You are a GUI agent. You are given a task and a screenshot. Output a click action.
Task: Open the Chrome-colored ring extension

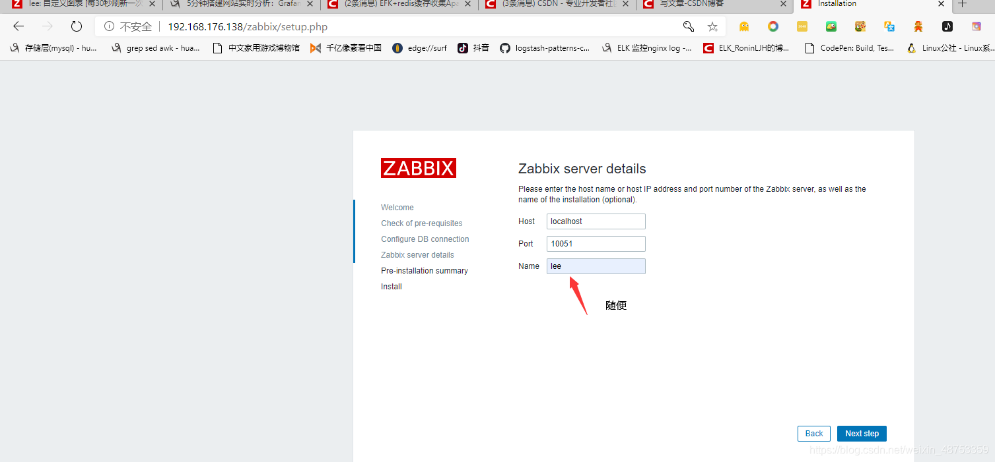tap(773, 26)
